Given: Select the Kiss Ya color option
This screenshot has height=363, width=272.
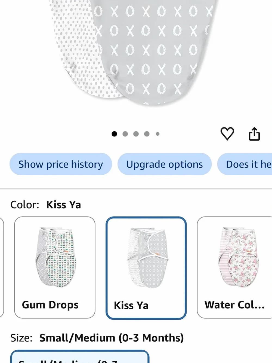Looking at the screenshot, I should 146,268.
